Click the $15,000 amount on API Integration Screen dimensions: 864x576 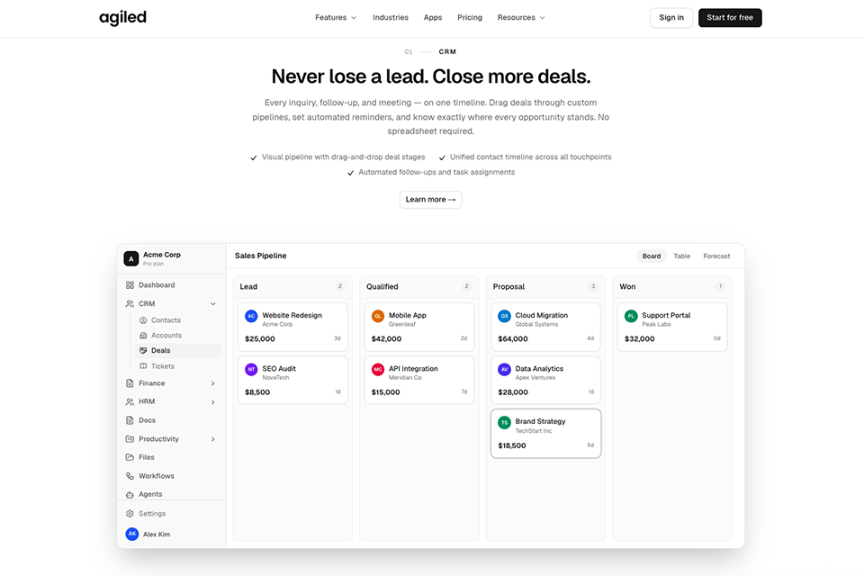pos(386,392)
